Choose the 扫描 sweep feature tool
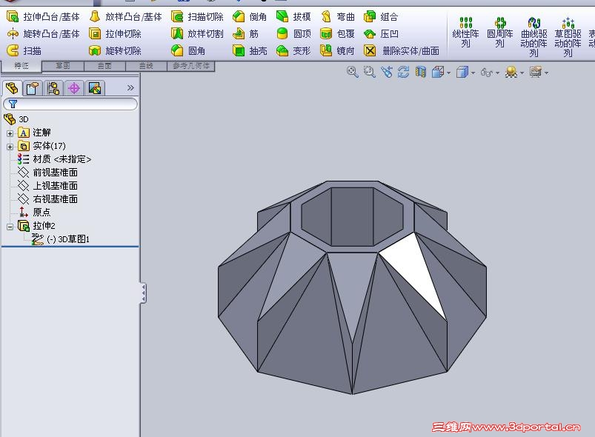Screen dimensions: 595x437 24,50
